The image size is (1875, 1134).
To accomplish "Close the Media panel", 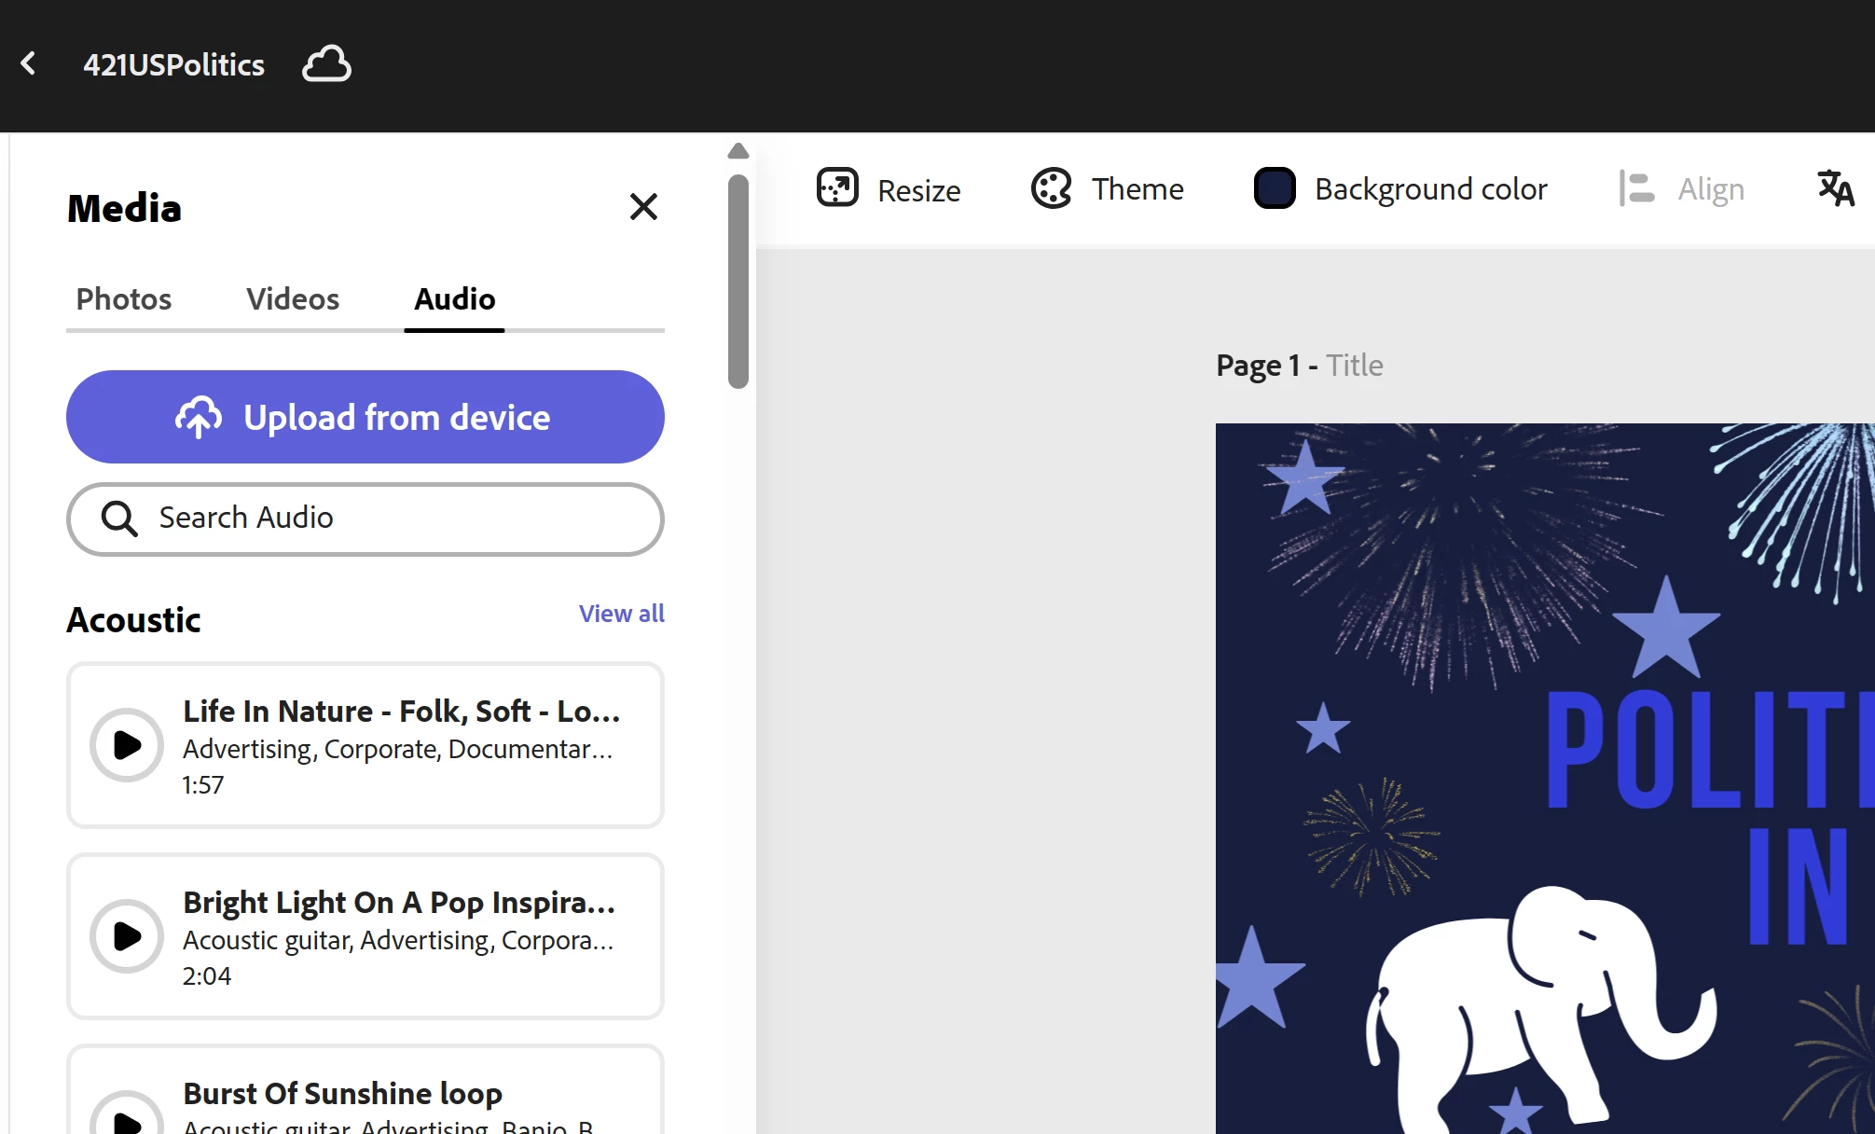I will click(x=643, y=206).
